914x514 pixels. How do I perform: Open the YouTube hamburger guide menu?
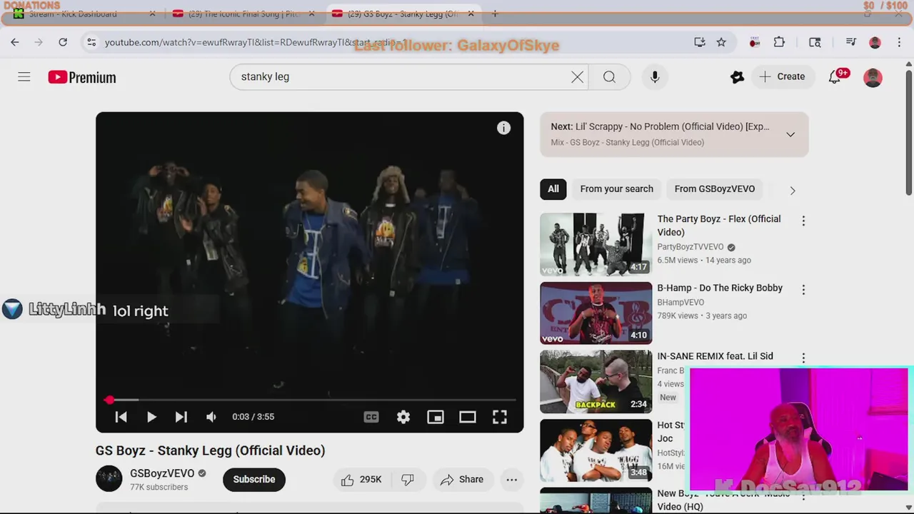coord(24,77)
